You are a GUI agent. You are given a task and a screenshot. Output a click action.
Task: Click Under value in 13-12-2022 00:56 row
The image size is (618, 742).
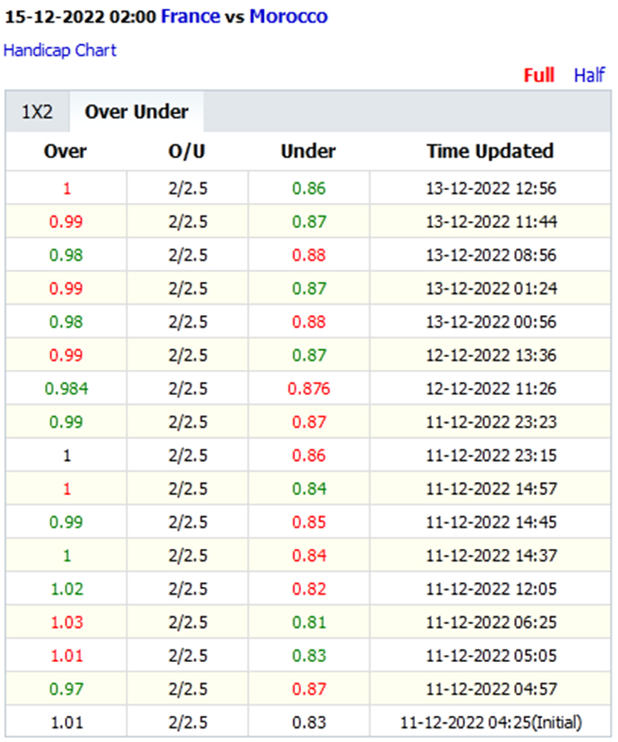click(x=309, y=322)
